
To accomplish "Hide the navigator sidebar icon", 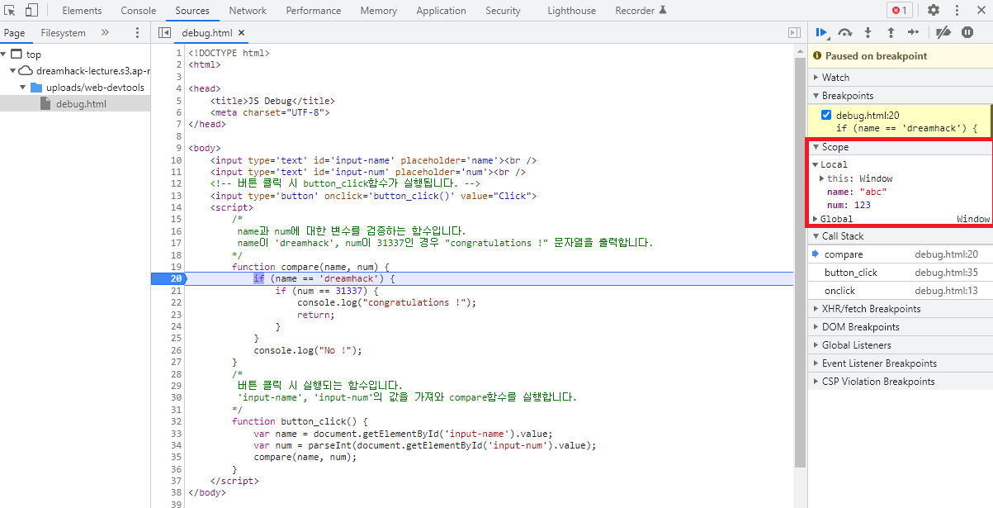I will [x=164, y=33].
